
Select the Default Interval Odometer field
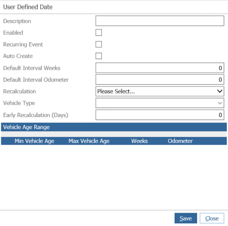click(x=160, y=79)
